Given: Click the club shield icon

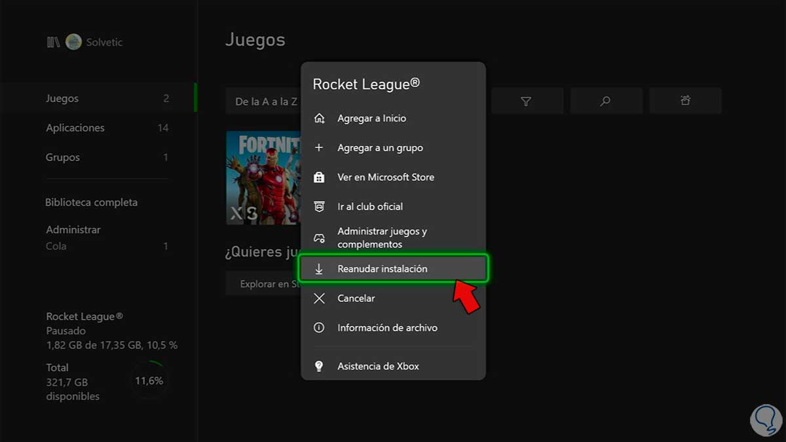Looking at the screenshot, I should (x=319, y=206).
